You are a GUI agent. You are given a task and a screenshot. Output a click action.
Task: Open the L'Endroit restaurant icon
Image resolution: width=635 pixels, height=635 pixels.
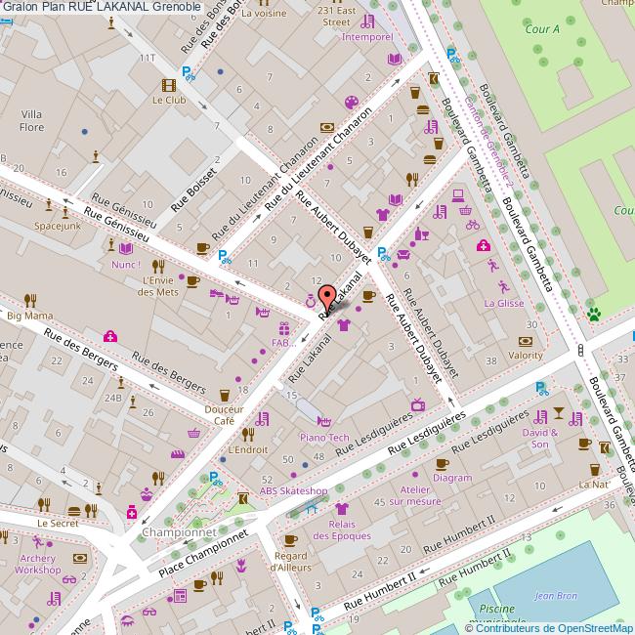247,434
